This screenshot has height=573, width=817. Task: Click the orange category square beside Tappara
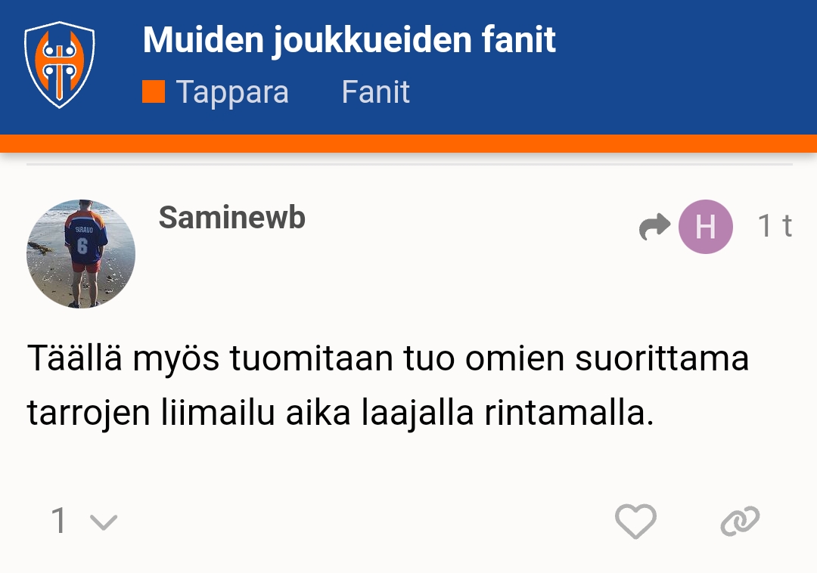coord(154,91)
